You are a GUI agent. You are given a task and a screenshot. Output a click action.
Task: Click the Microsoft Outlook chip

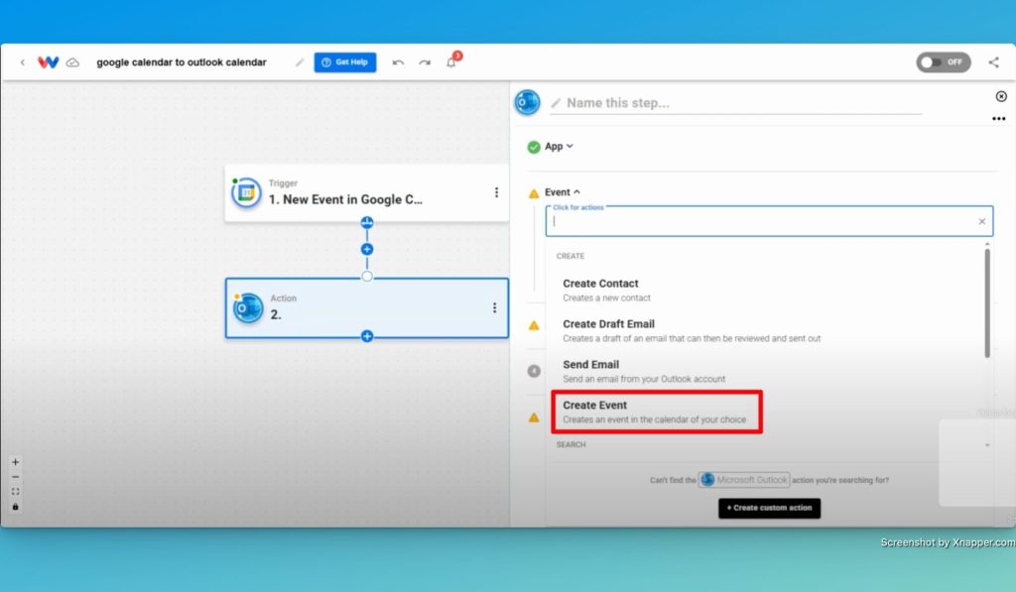point(744,480)
